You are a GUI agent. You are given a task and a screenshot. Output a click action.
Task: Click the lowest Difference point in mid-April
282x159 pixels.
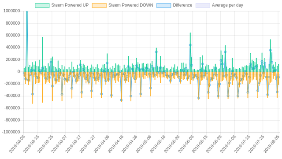click(121, 100)
